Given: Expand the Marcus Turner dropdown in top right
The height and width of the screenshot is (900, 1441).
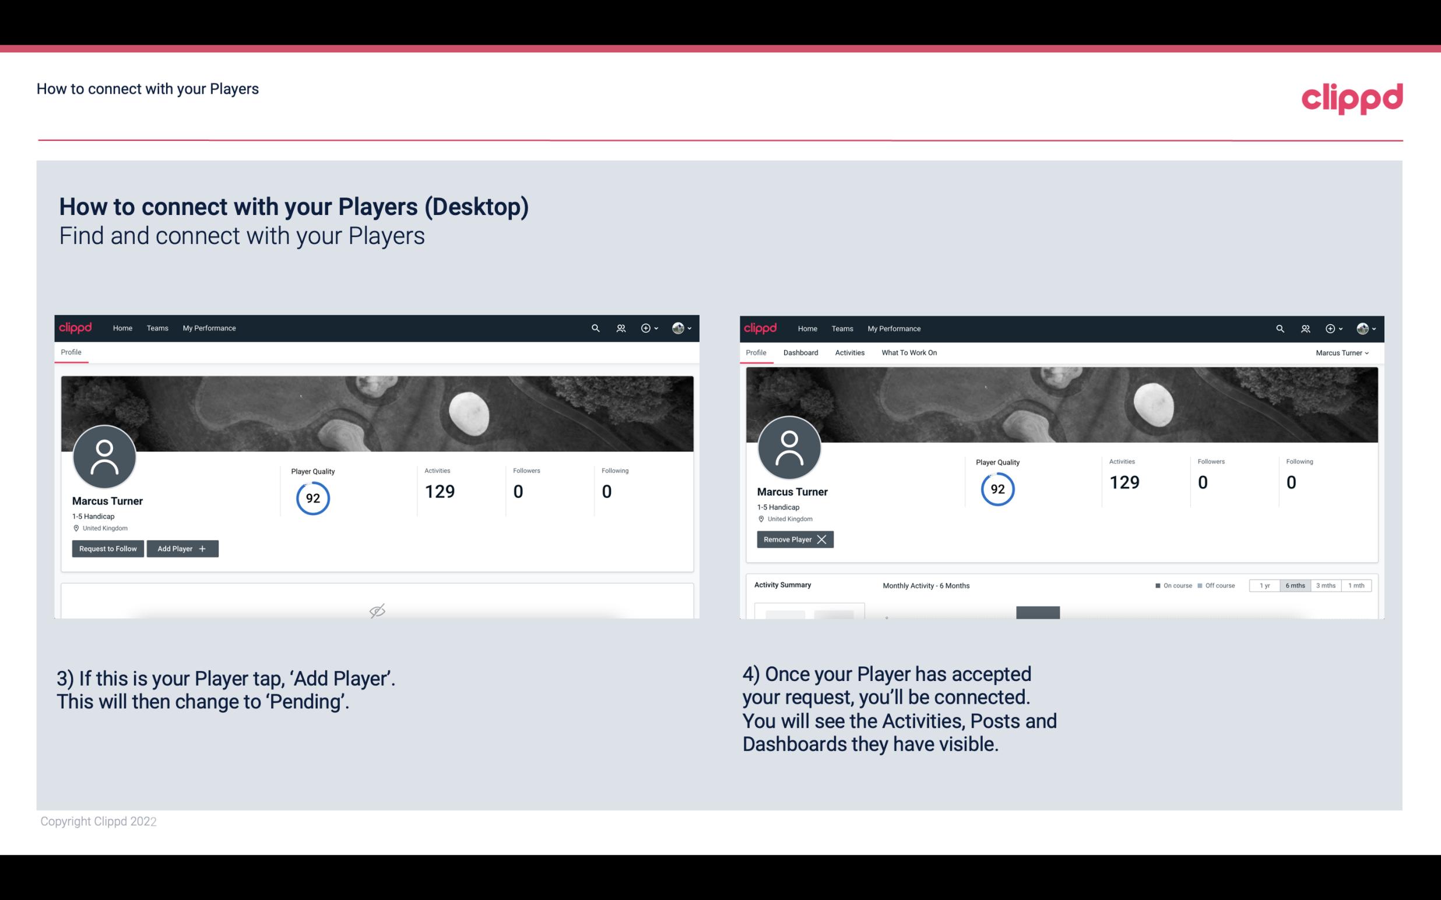Looking at the screenshot, I should pos(1344,352).
